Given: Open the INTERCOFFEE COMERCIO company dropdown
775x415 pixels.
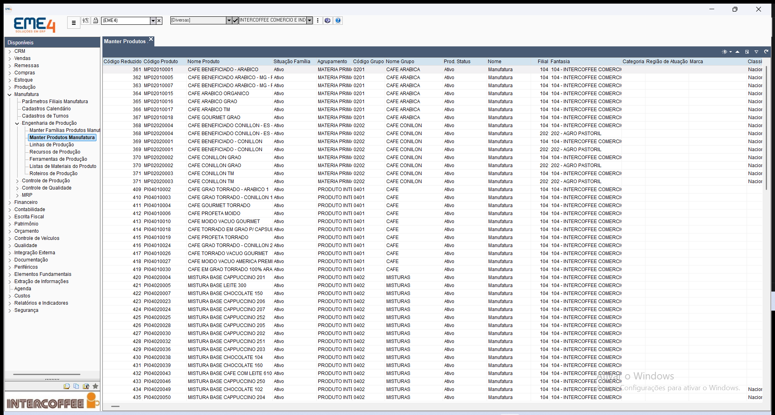Looking at the screenshot, I should point(310,20).
